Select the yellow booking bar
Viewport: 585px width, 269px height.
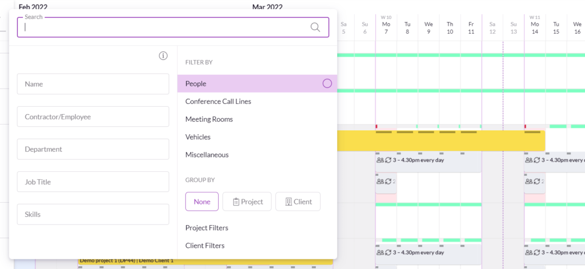(440, 140)
